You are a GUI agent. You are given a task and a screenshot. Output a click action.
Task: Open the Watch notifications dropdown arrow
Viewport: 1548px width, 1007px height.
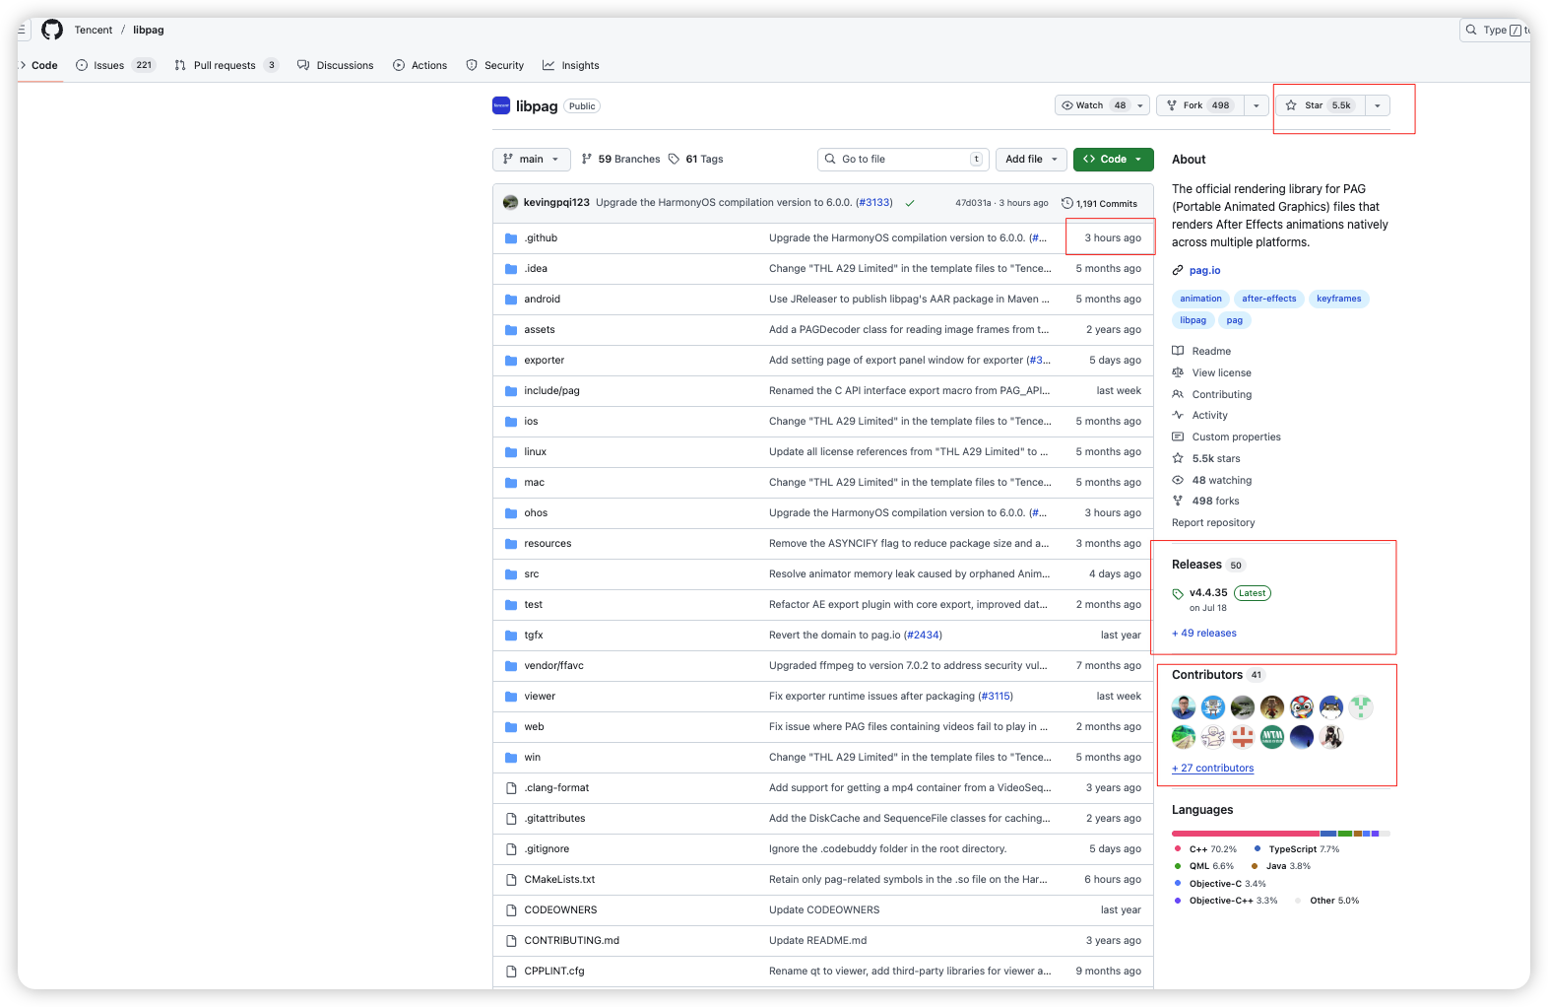pyautogui.click(x=1140, y=105)
